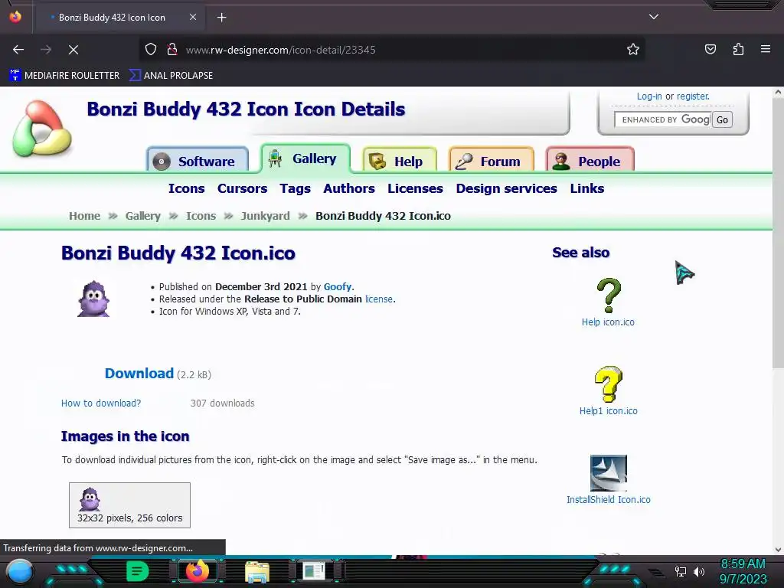Click the Log-in link

tap(649, 96)
